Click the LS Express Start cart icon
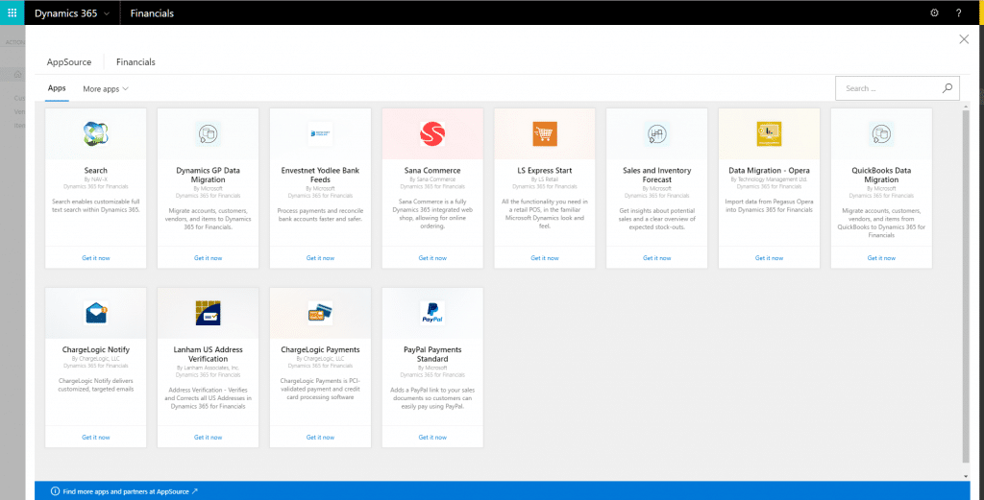The image size is (984, 500). click(x=544, y=133)
